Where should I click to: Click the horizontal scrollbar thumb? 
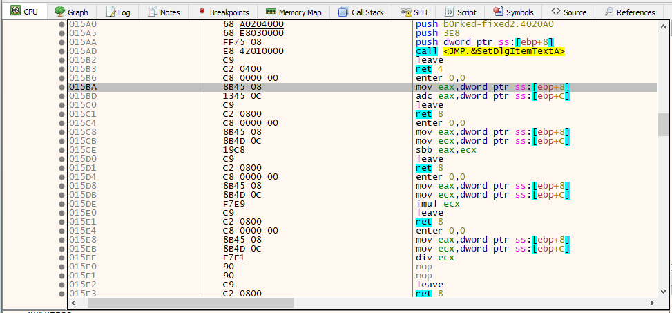point(191,303)
